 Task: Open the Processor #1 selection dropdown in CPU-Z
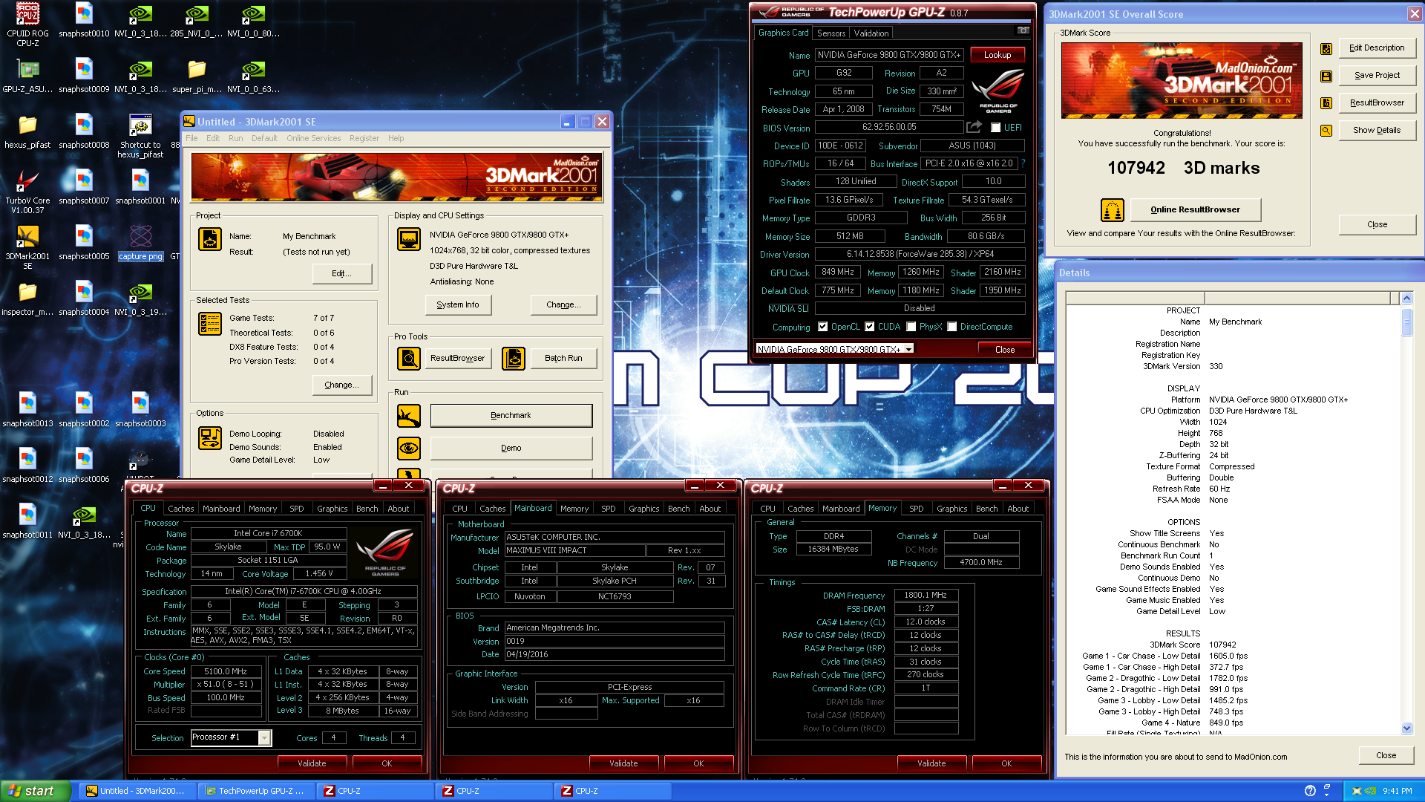click(x=232, y=737)
